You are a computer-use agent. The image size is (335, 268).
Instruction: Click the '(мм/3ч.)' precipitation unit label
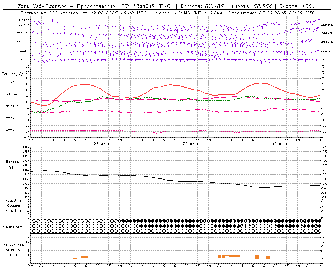click(14, 201)
